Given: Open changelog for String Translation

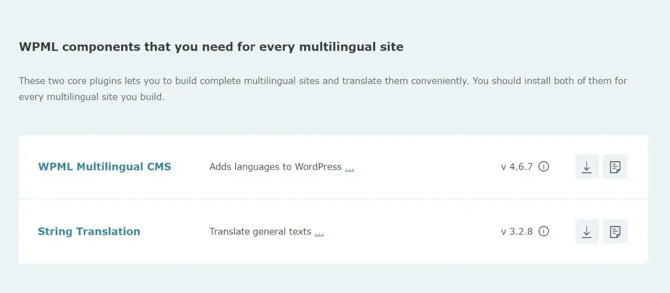Looking at the screenshot, I should (x=615, y=232).
